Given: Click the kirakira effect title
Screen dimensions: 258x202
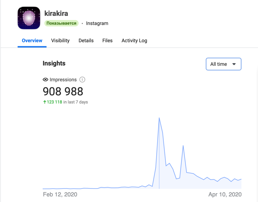Looking at the screenshot, I should click(56, 13).
